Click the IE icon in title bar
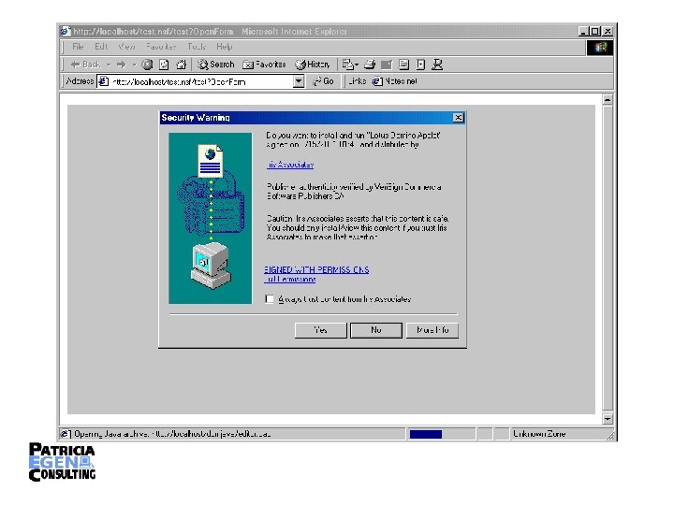 click(x=66, y=31)
